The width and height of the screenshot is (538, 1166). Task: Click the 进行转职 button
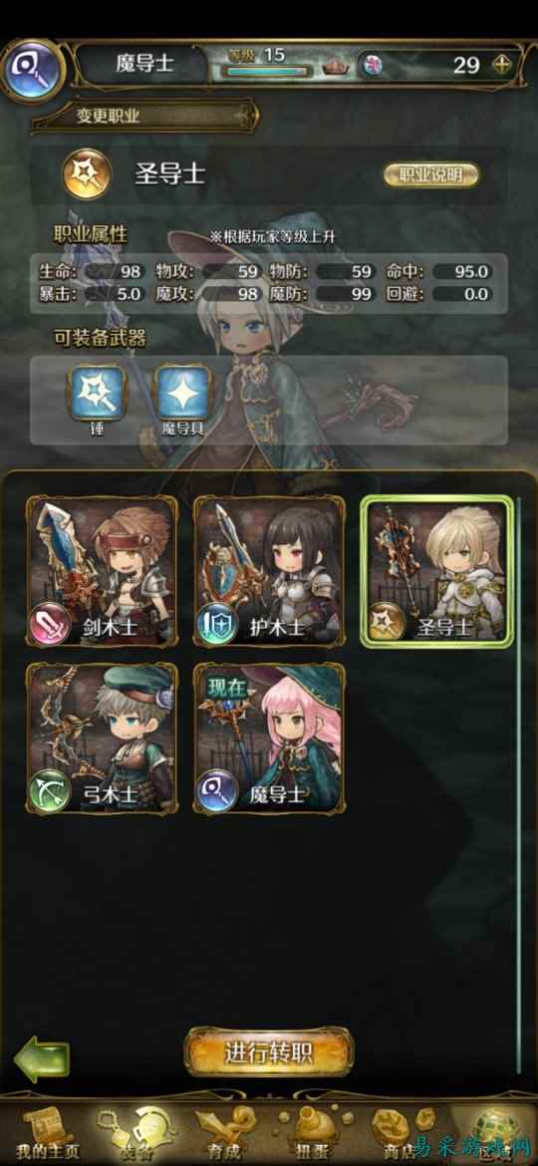point(269,1052)
